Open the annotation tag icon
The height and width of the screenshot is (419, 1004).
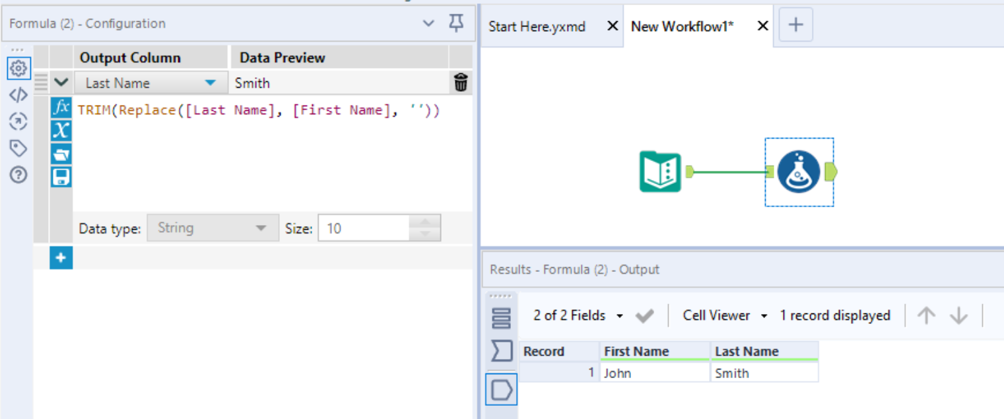(18, 148)
